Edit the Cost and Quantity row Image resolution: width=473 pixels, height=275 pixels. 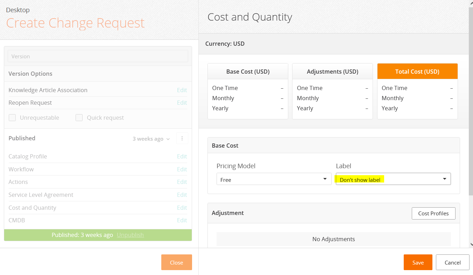182,208
